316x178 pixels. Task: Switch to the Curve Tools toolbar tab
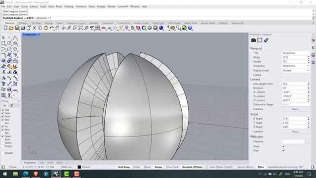point(123,23)
